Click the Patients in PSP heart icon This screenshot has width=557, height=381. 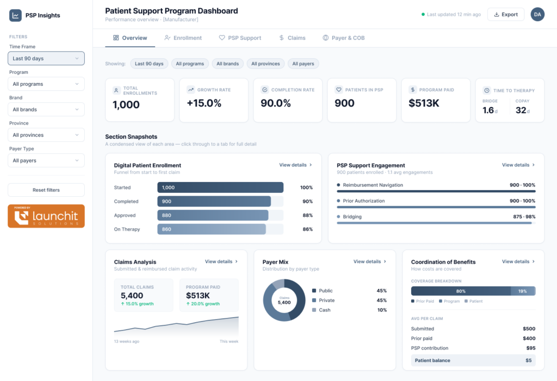tap(338, 90)
